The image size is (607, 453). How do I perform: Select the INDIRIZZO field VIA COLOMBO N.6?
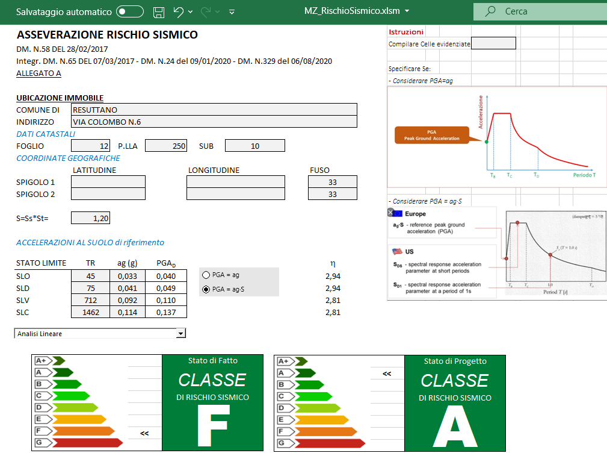click(214, 122)
